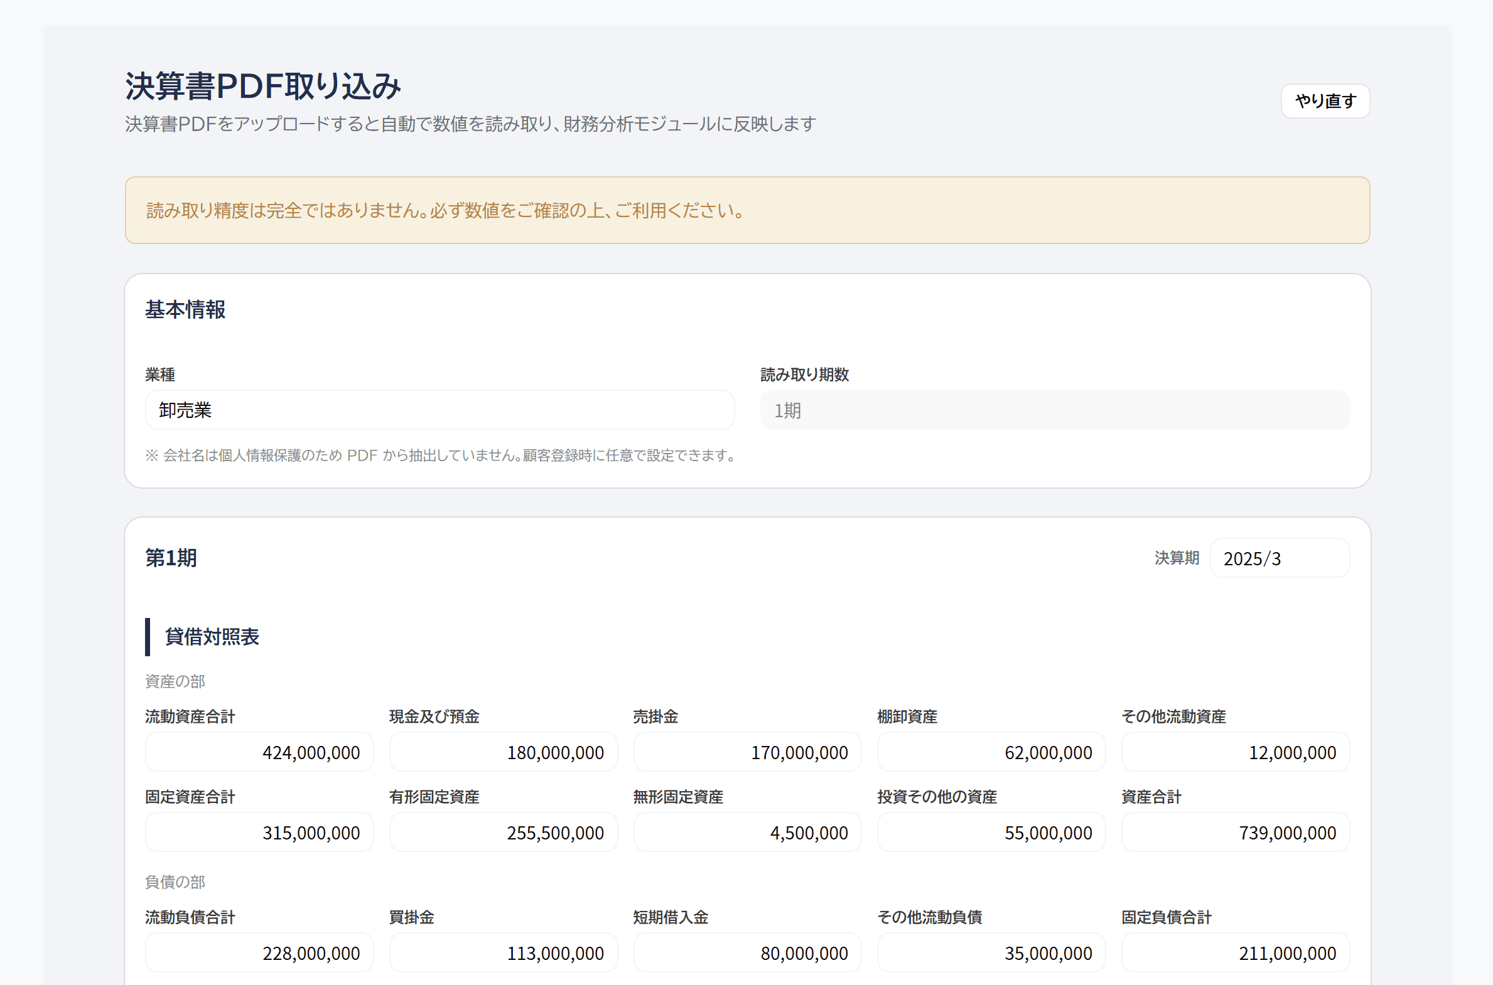This screenshot has width=1493, height=985.
Task: Click 短期借入金 field 80,000,000
Action: click(x=747, y=953)
